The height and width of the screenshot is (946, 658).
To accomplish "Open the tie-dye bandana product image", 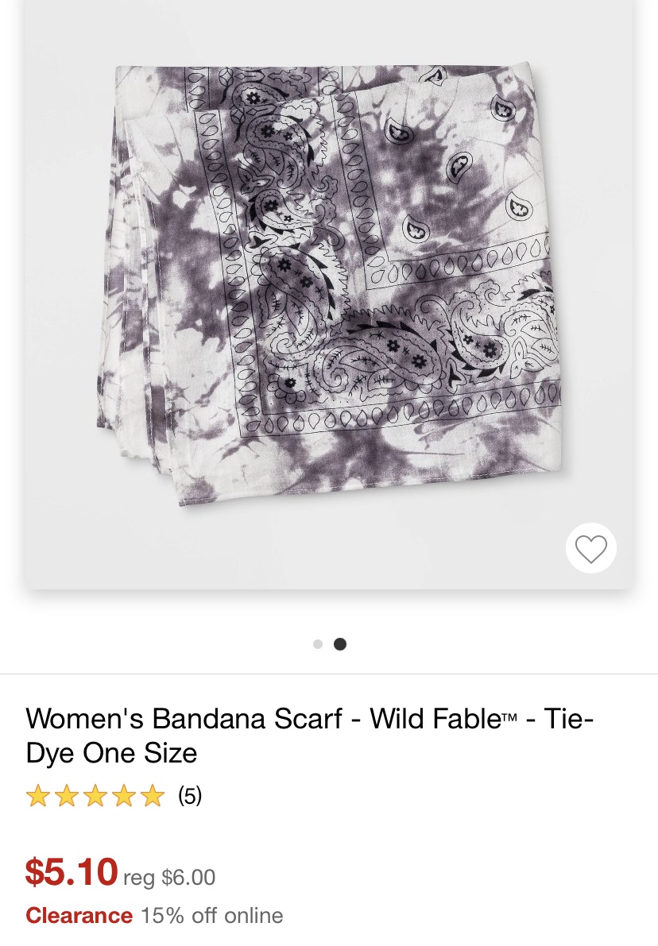I will 329,284.
